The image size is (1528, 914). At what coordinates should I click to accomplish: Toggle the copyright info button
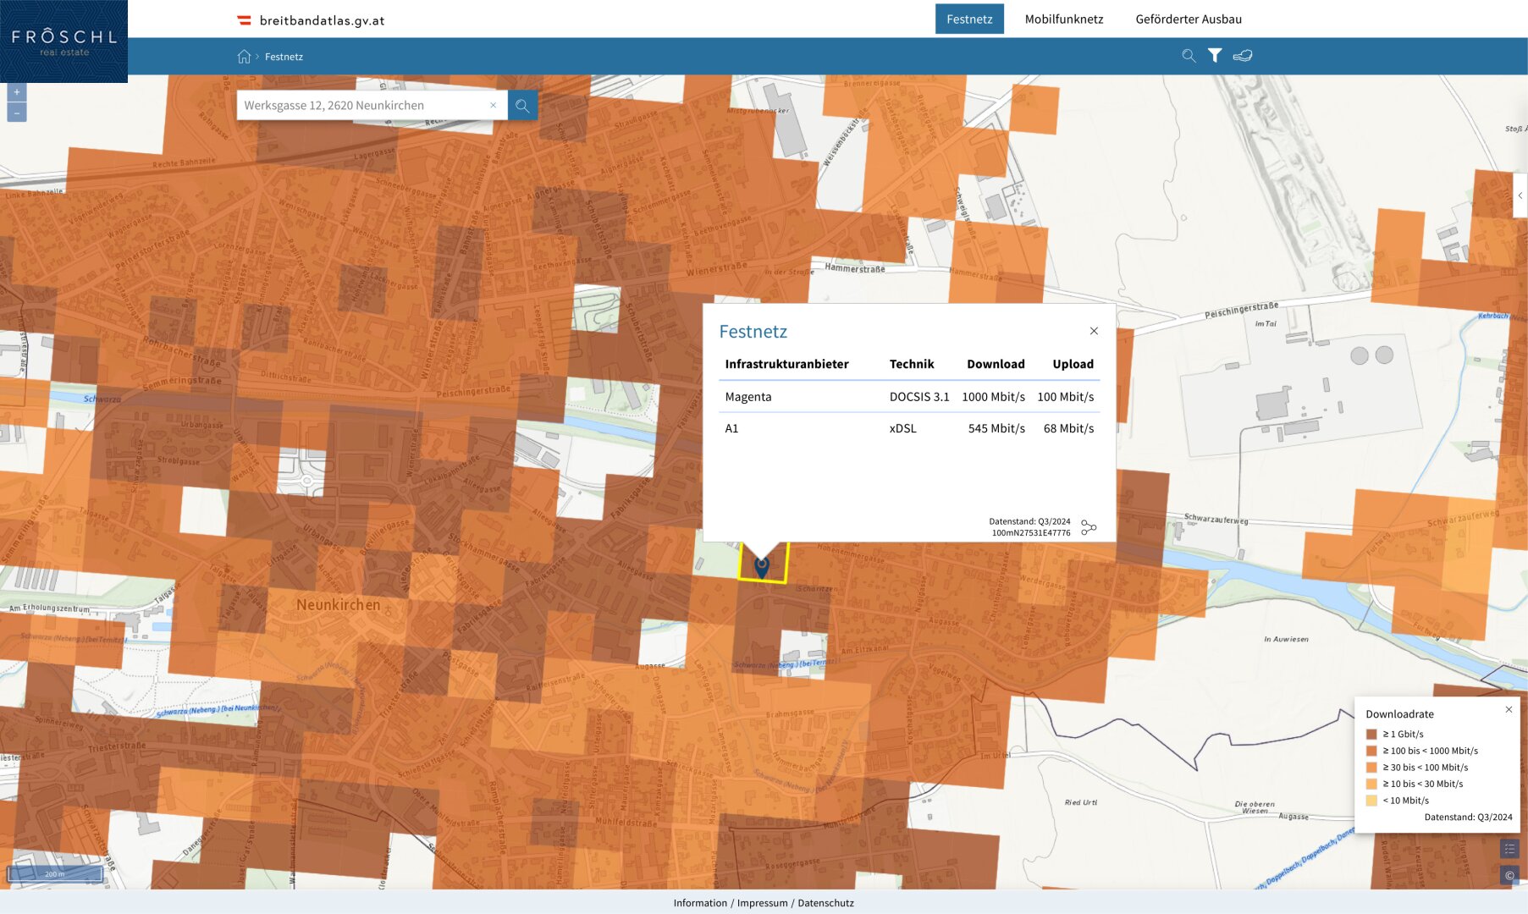pyautogui.click(x=1509, y=875)
